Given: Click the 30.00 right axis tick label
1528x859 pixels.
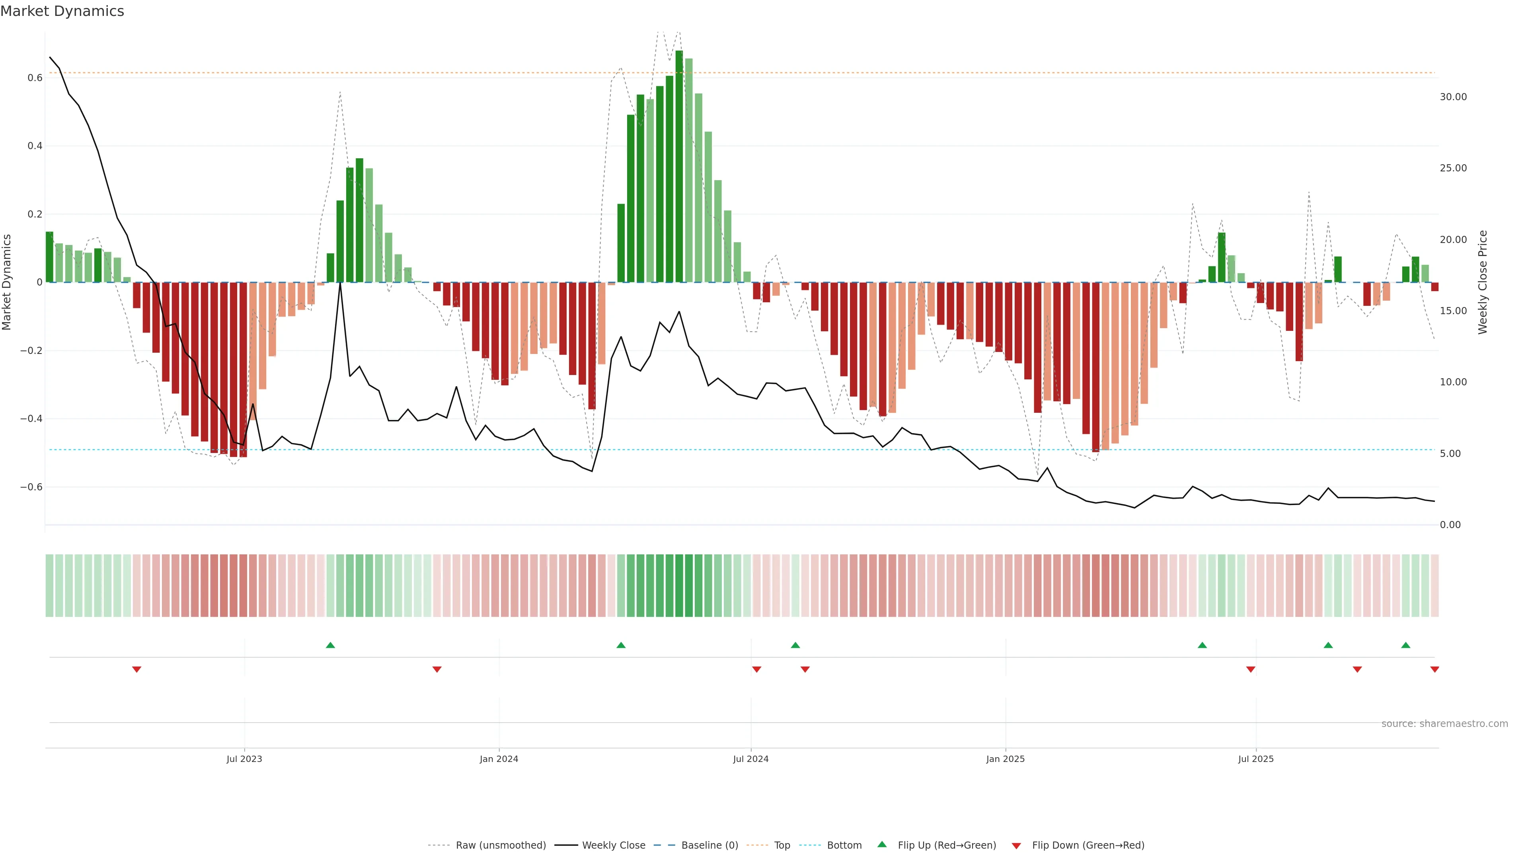Looking at the screenshot, I should 1453,97.
